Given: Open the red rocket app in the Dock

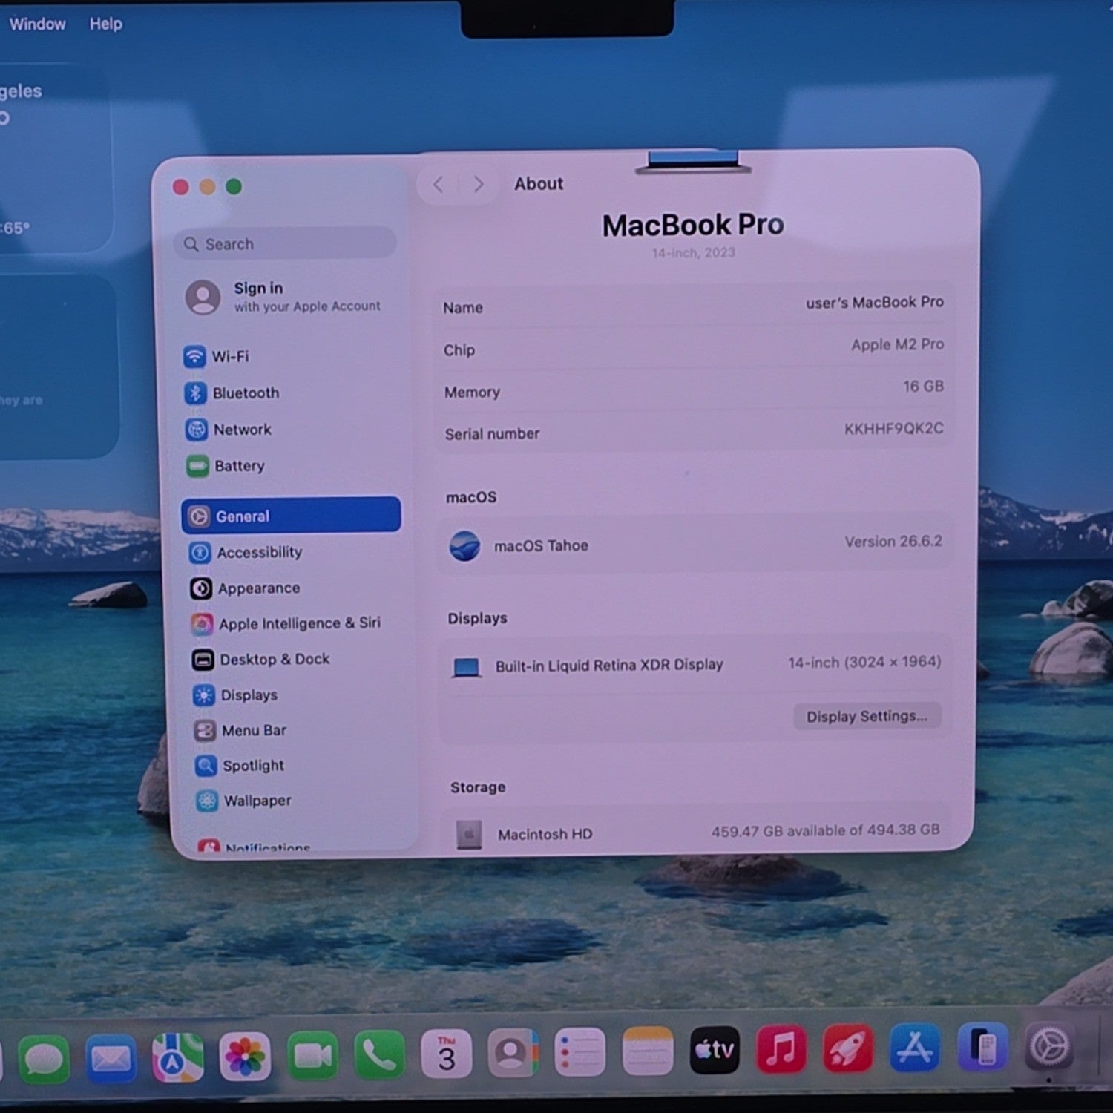Looking at the screenshot, I should [x=848, y=1048].
